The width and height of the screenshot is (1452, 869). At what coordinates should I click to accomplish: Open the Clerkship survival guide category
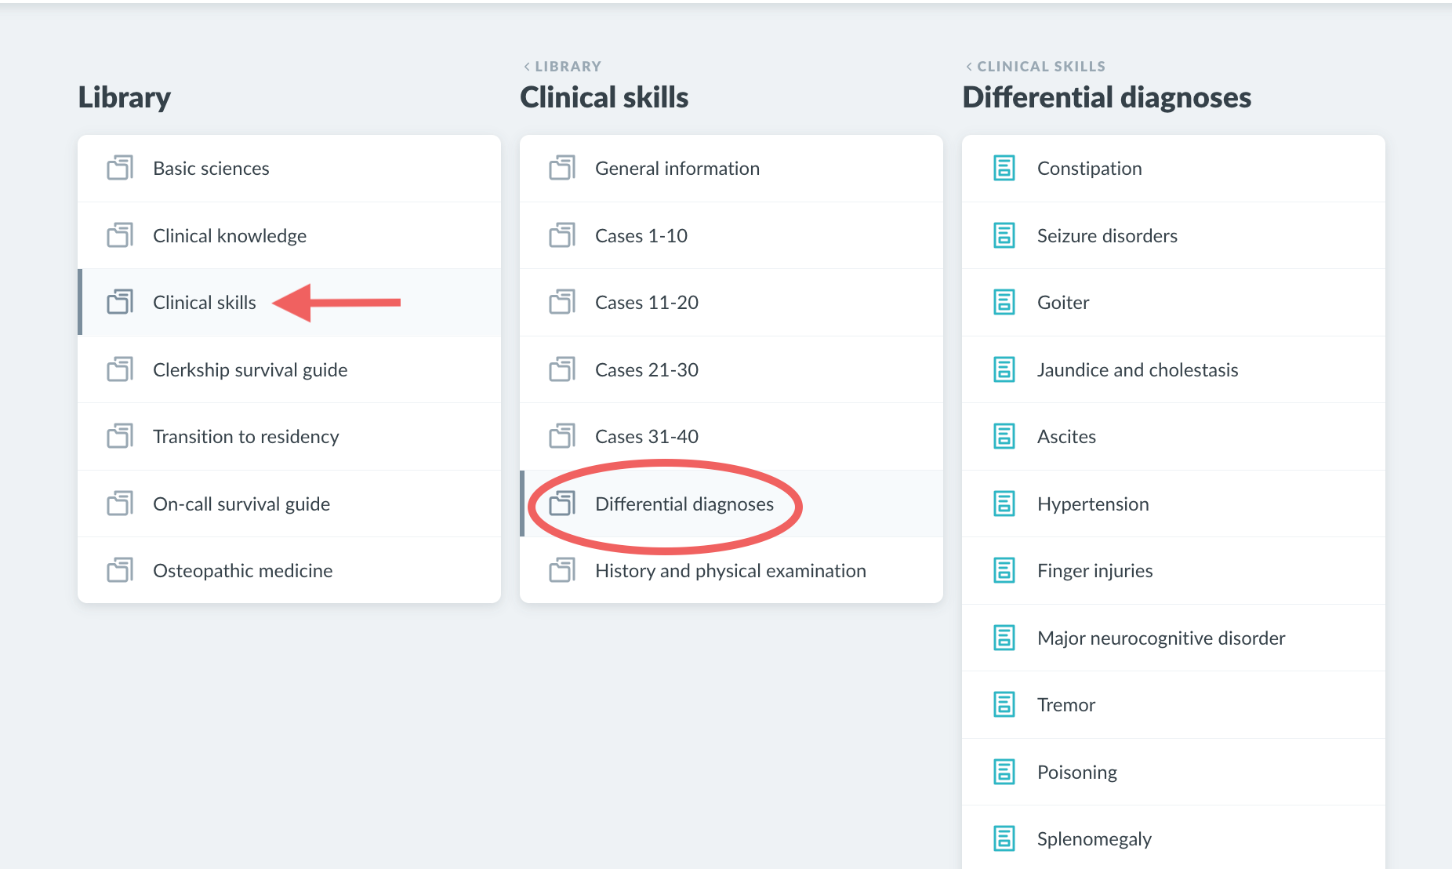point(289,369)
